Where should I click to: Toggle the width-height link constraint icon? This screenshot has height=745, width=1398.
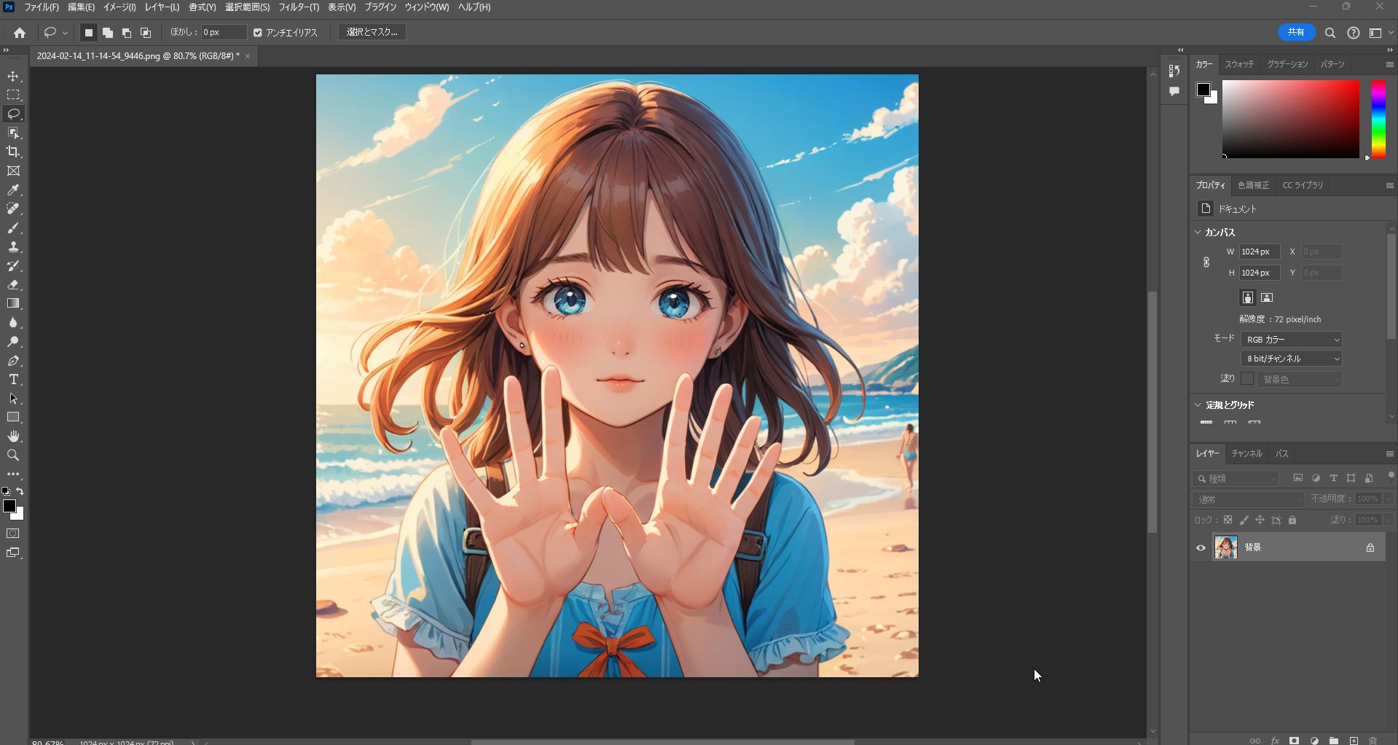pos(1206,262)
